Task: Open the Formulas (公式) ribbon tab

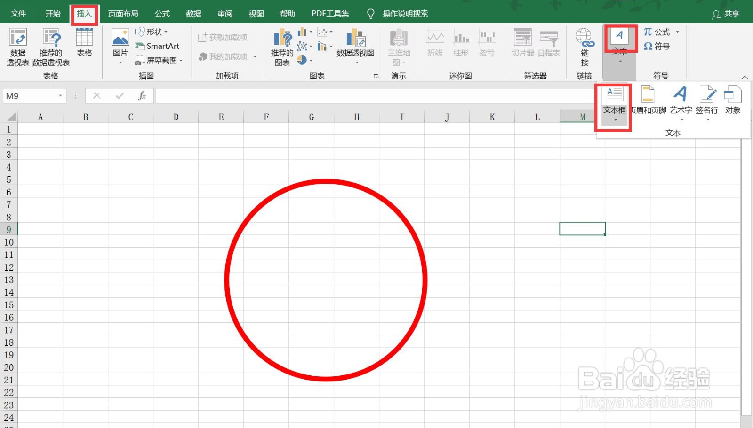Action: (162, 14)
